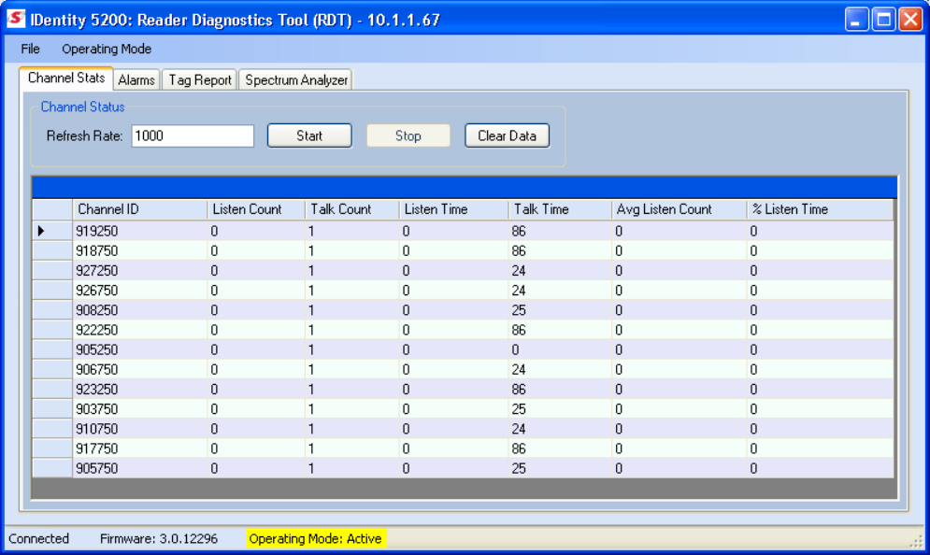This screenshot has width=930, height=555.
Task: Select channel 910750 cell
Action: pos(140,429)
